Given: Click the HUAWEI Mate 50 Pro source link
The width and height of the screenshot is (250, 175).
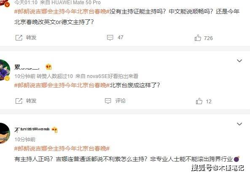Looking at the screenshot, I should 76,3.
